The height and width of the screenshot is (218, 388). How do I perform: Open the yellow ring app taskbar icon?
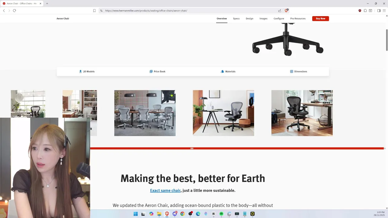(x=252, y=214)
